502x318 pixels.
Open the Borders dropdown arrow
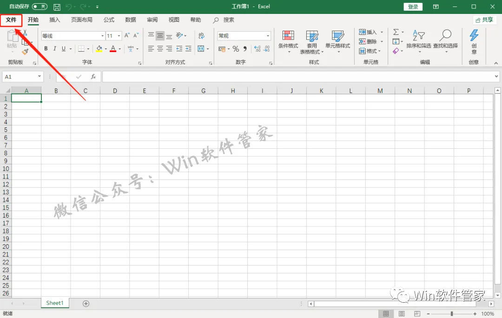pos(88,49)
